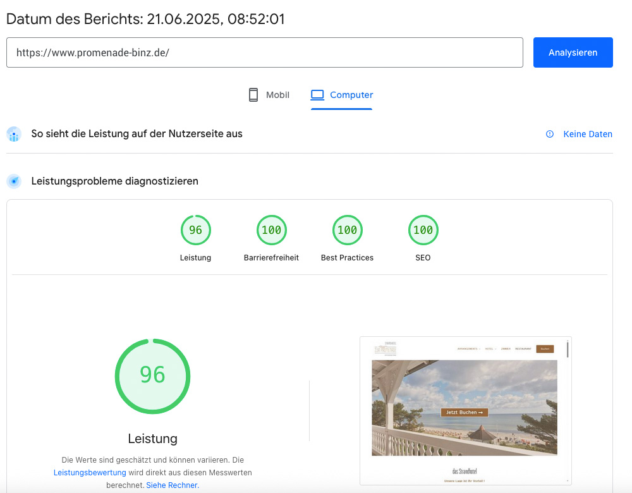Screen dimensions: 632x493
Task: Jump to Leistung via the small 96 gauge
Action: [x=195, y=230]
